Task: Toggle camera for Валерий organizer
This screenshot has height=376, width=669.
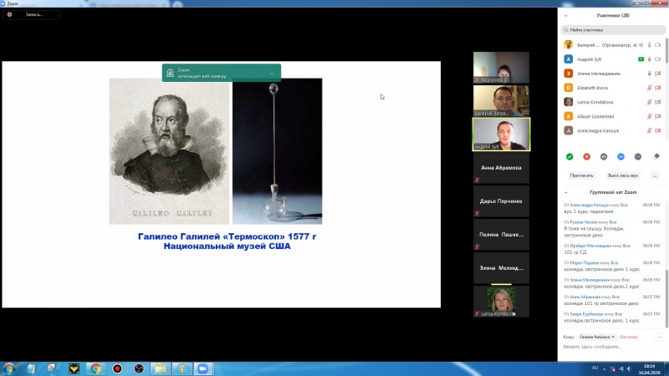Action: 658,45
